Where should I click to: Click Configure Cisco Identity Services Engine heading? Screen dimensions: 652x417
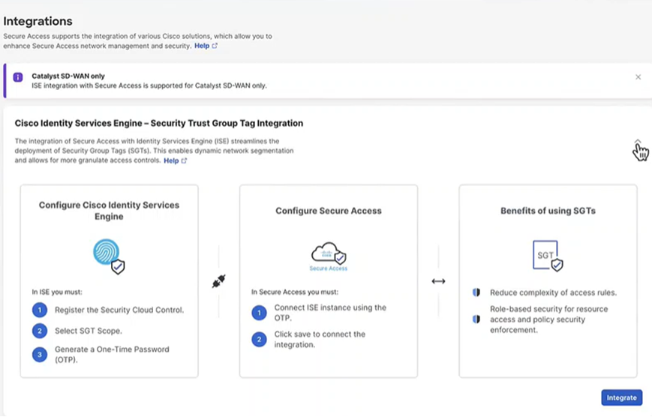pos(109,211)
